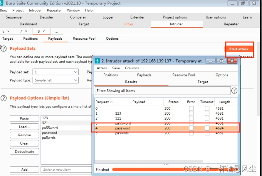Click the Load button
This screenshot has width=262, height=176.
24,127
